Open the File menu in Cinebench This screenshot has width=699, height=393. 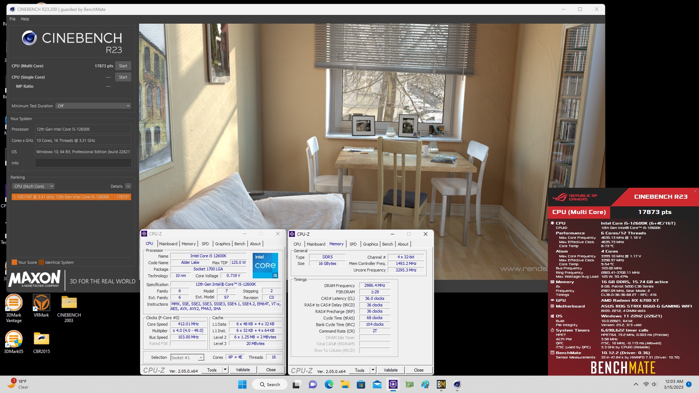(x=12, y=19)
